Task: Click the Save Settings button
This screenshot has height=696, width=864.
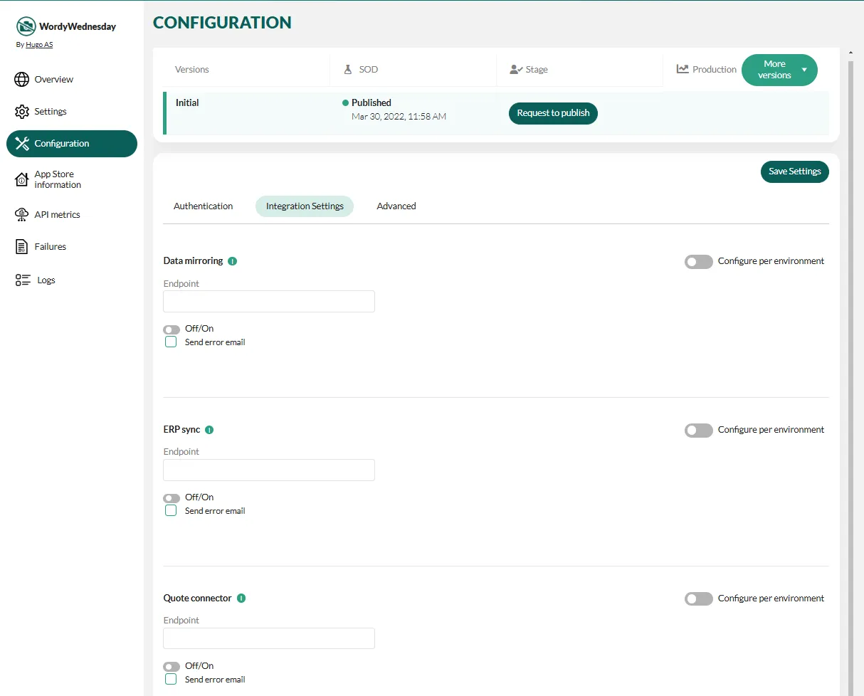Action: pyautogui.click(x=794, y=172)
